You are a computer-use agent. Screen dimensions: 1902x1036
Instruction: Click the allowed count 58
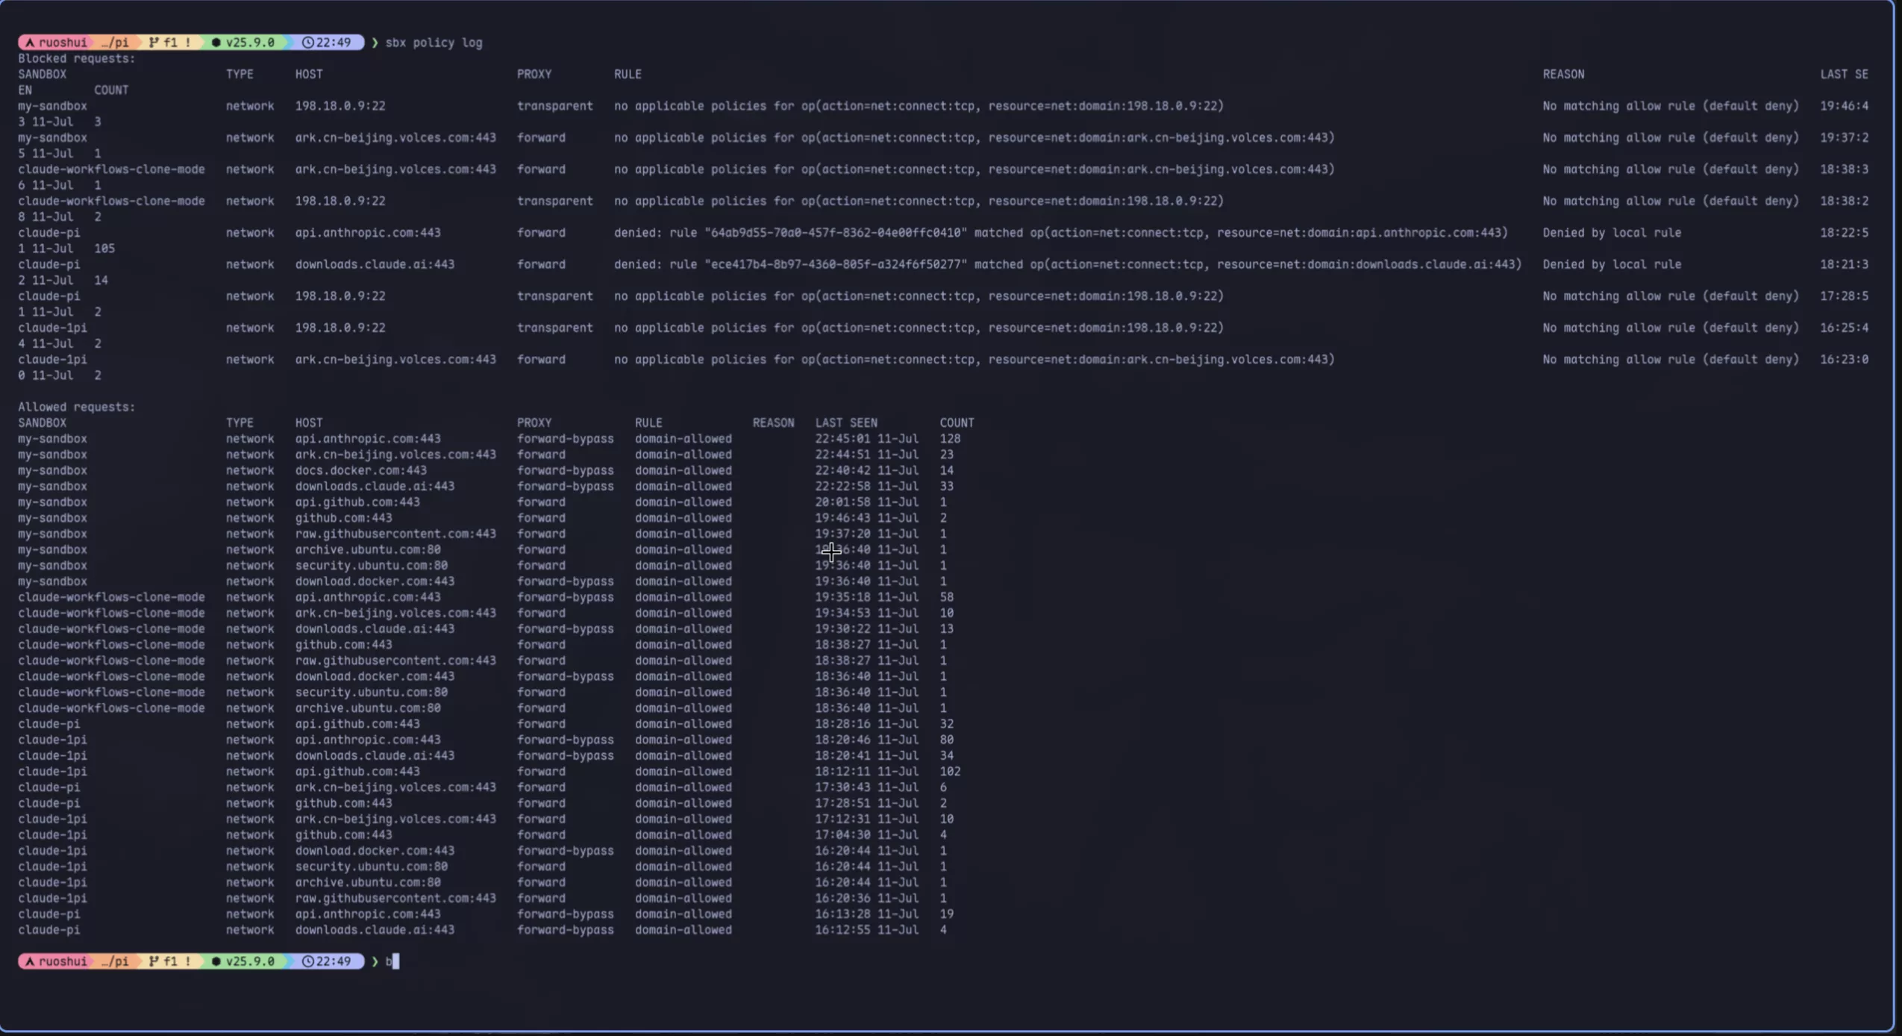click(946, 597)
